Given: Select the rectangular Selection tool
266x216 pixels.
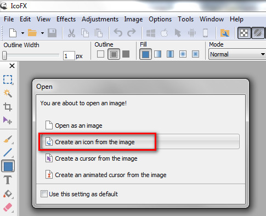Looking at the screenshot, I should [x=8, y=79].
